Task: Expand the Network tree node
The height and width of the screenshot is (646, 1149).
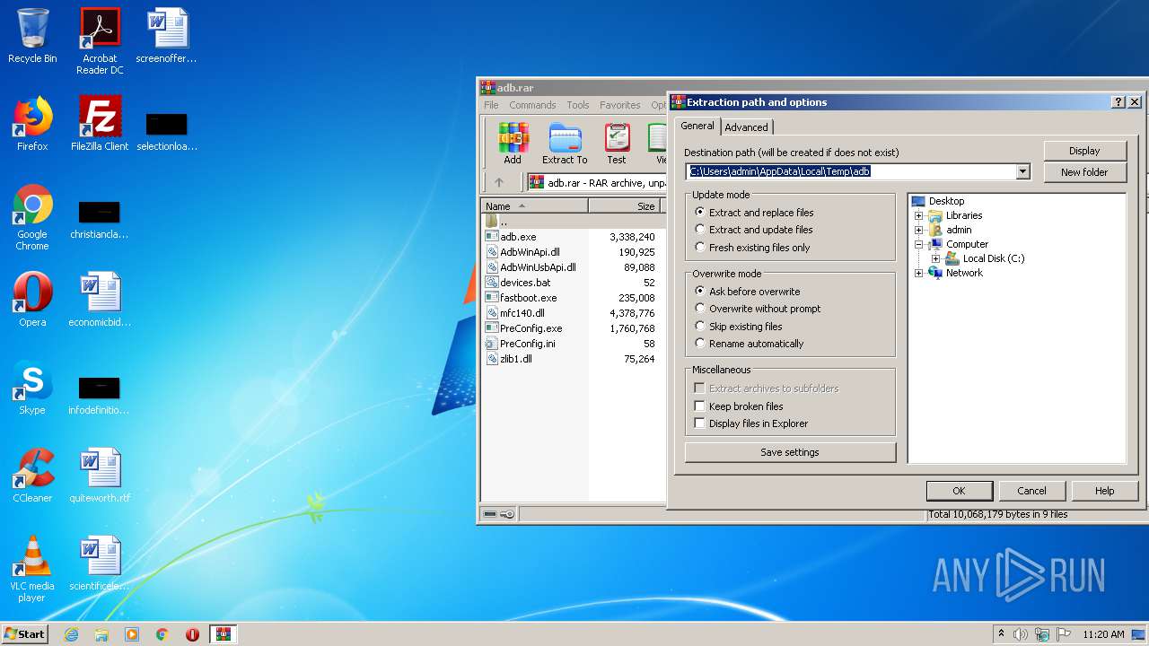Action: click(918, 273)
